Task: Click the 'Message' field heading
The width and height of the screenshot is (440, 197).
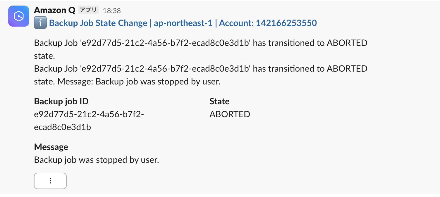Action: 51,147
